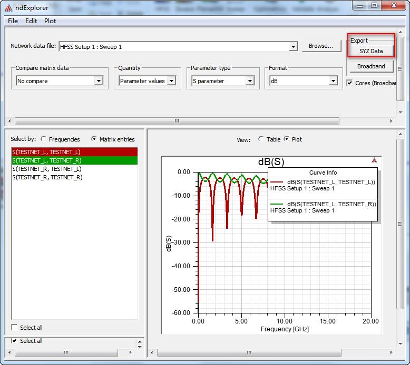Open the File menu
The image size is (410, 365).
pos(13,21)
